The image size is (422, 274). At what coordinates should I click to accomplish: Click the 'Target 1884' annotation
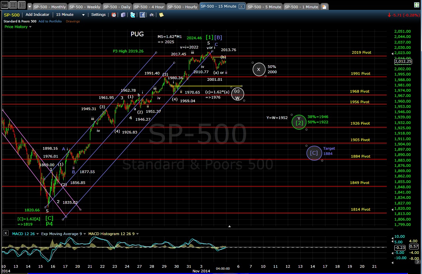tap(329, 151)
